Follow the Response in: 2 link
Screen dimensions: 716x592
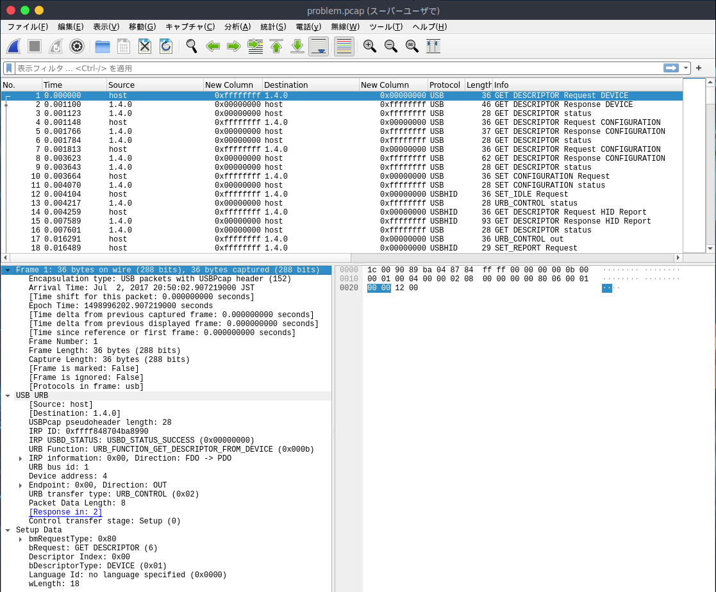[65, 512]
